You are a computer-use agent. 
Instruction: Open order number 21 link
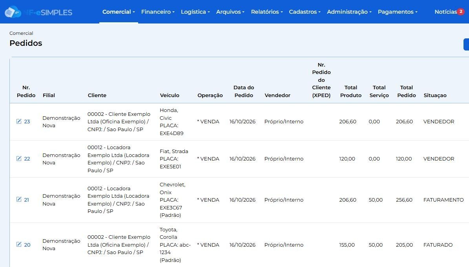[26, 200]
